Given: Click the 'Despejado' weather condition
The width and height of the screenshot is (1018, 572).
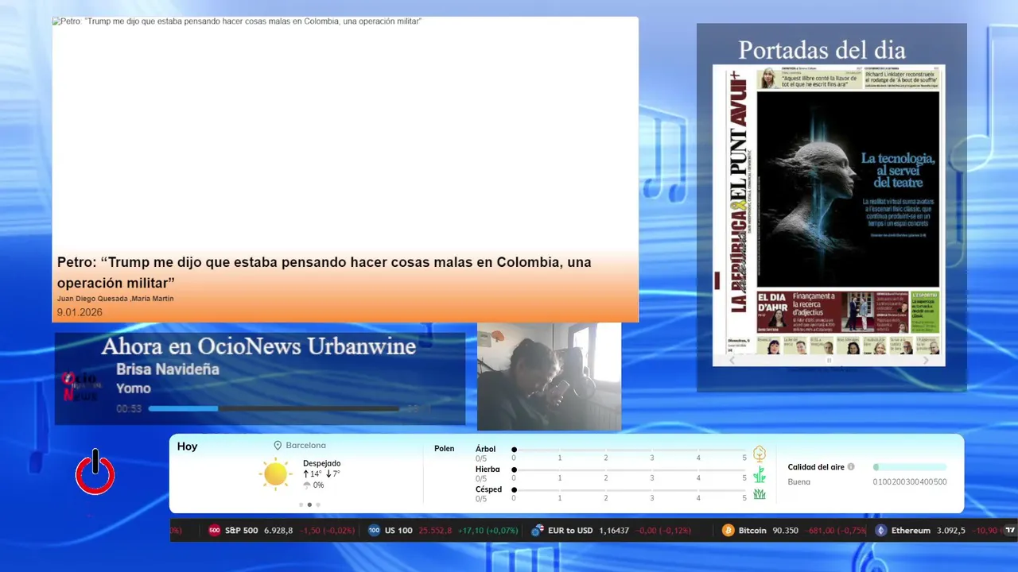Looking at the screenshot, I should pyautogui.click(x=321, y=463).
